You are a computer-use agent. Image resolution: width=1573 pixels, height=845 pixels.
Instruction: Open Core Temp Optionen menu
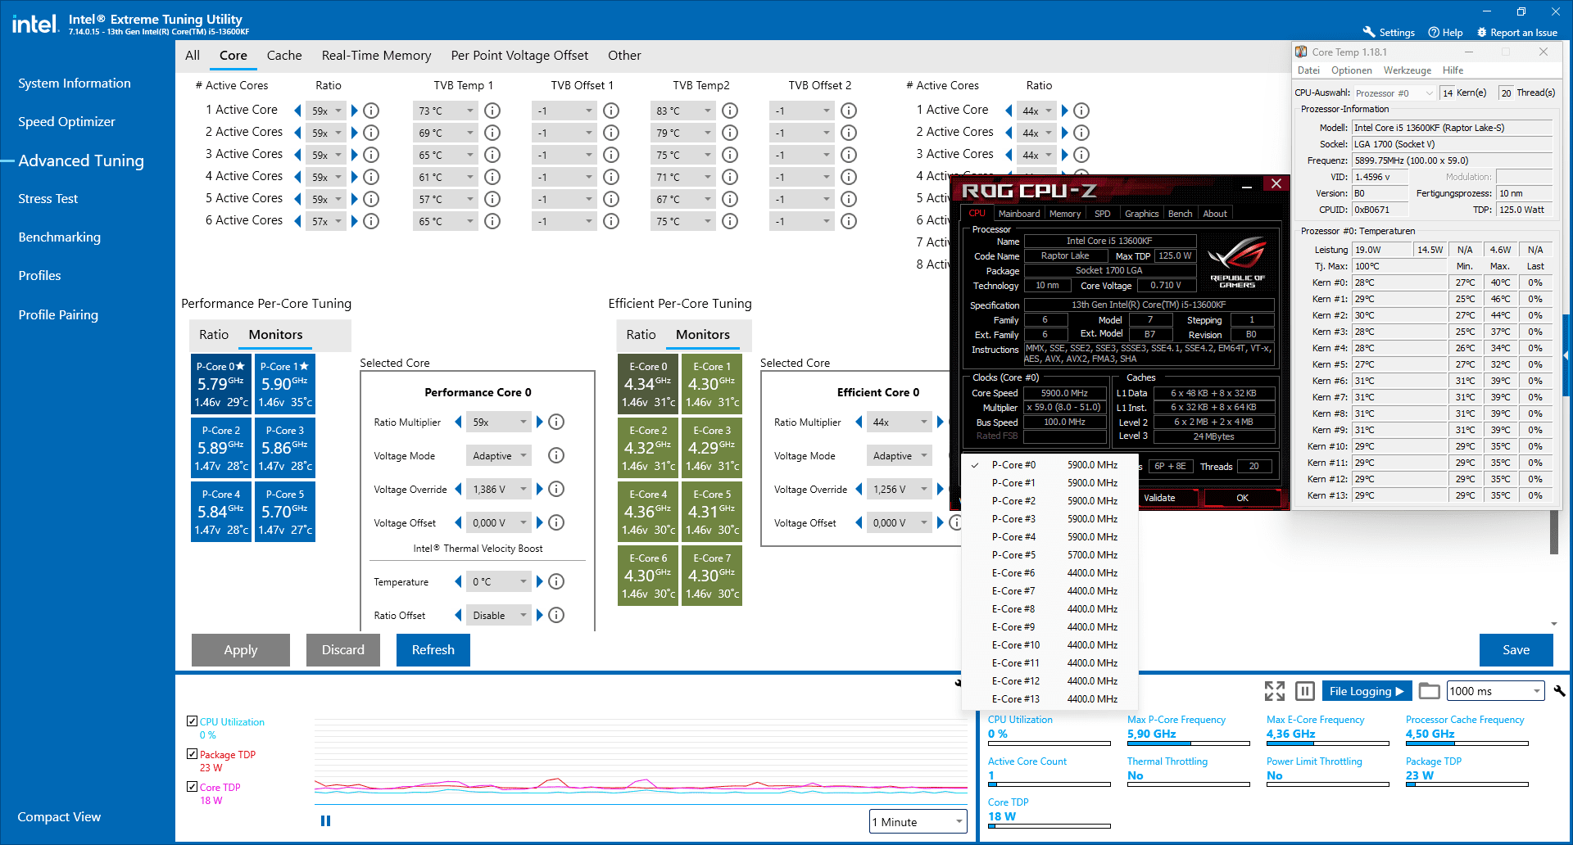pyautogui.click(x=1351, y=70)
